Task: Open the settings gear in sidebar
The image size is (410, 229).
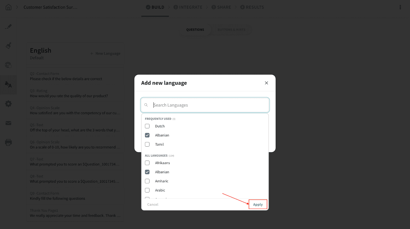Action: click(x=8, y=104)
